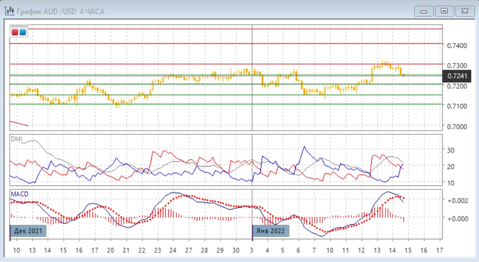Image resolution: width=479 pixels, height=262 pixels.
Task: Click the 30 value on DMI scale
Action: coord(450,150)
